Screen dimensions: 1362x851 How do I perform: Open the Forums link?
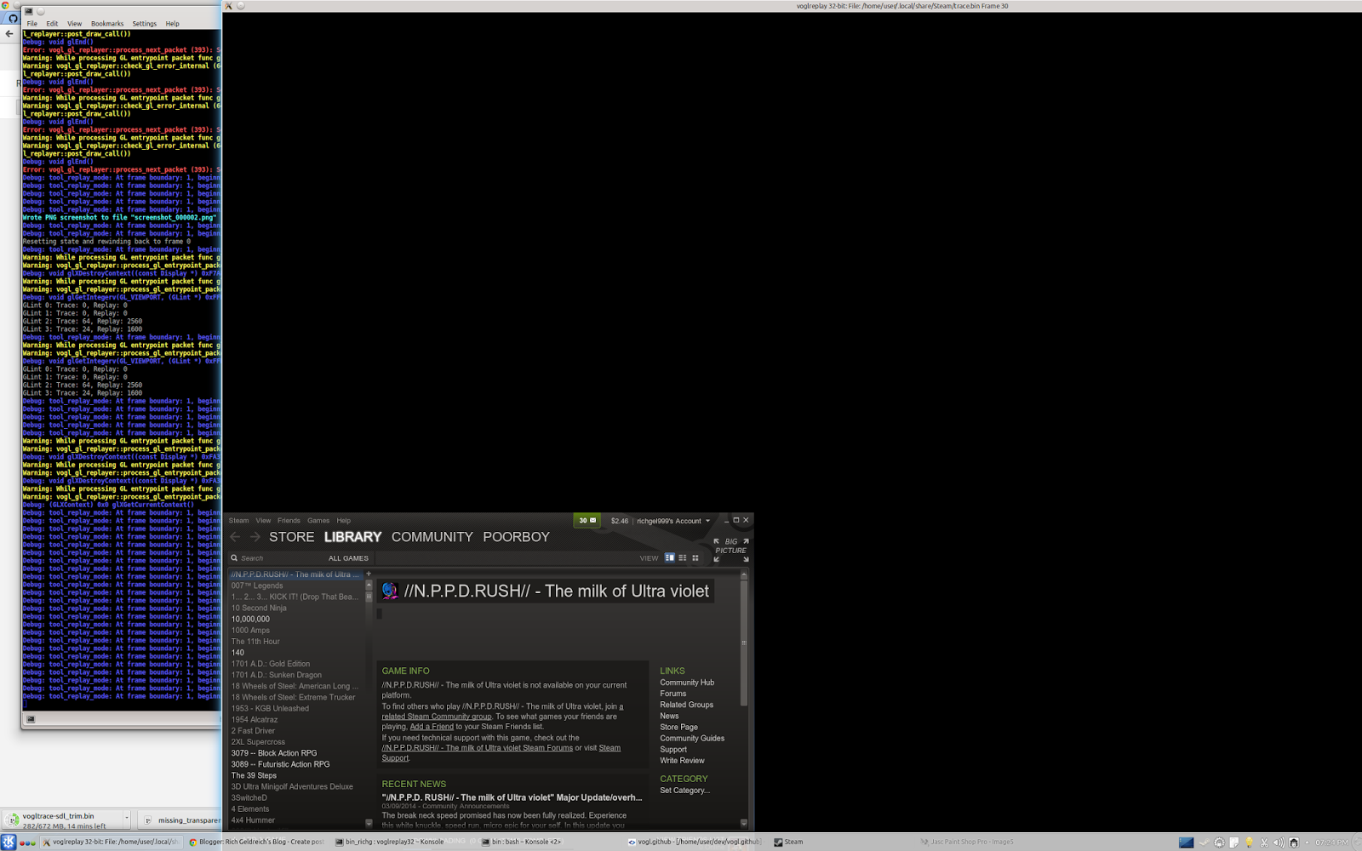673,694
